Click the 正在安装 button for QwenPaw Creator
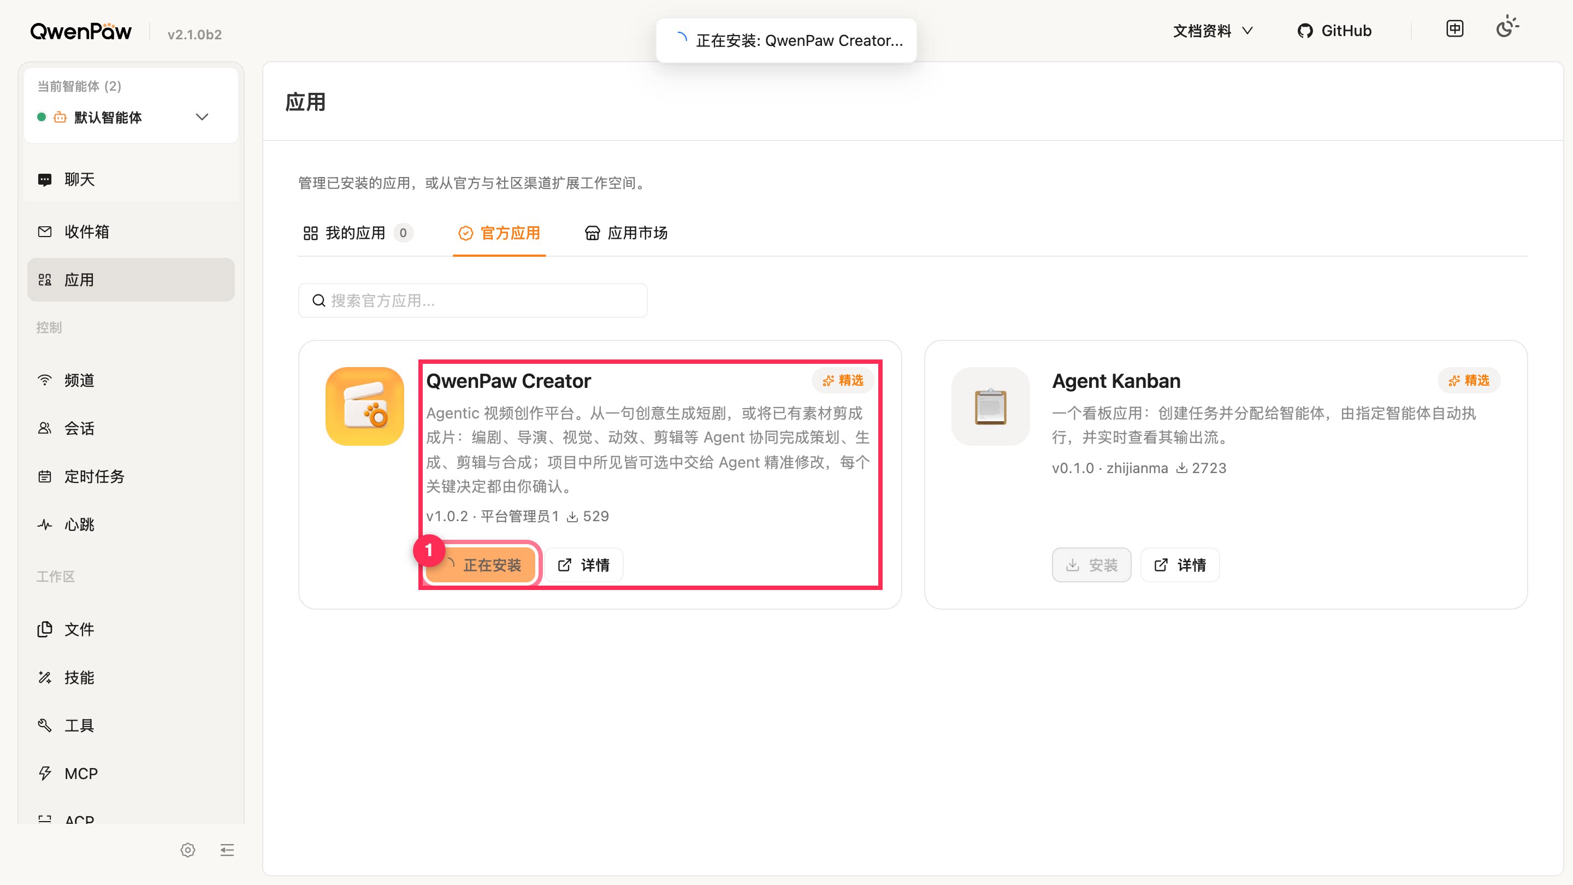This screenshot has height=885, width=1573. [481, 565]
